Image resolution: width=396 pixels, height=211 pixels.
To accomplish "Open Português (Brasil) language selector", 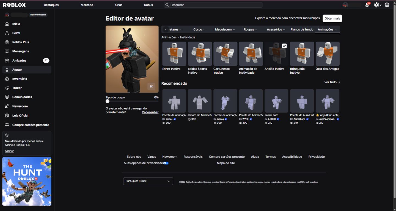I will pyautogui.click(x=148, y=181).
